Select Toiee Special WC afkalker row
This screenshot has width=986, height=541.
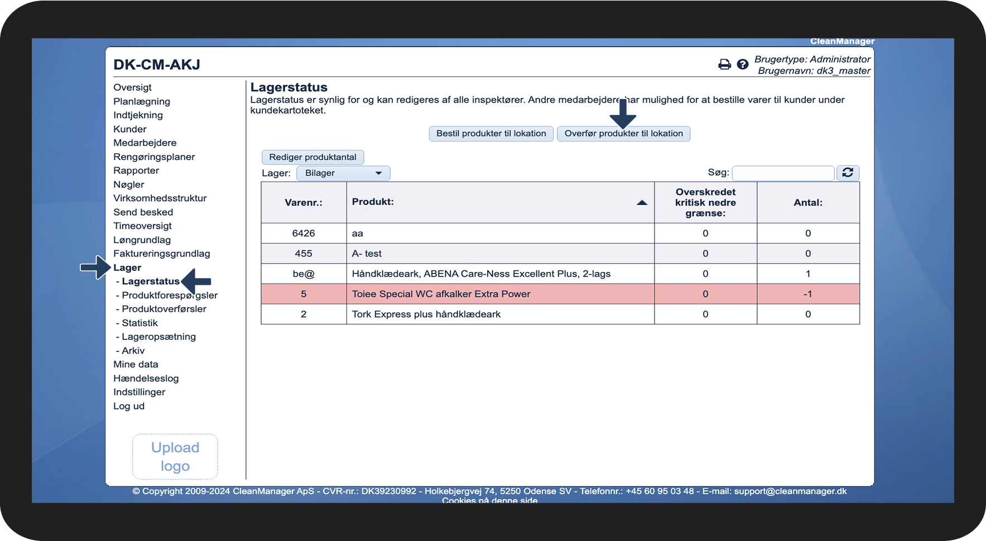click(560, 294)
